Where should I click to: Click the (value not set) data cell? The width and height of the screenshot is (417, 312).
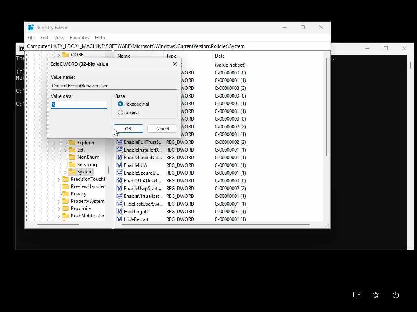(230, 65)
